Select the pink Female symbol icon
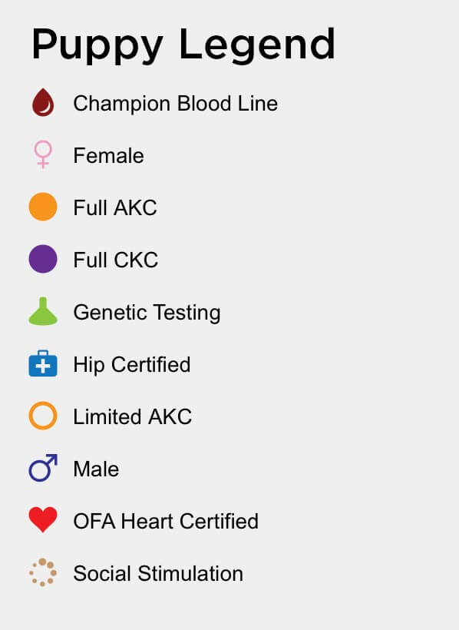Screen dimensions: 459x630 43,154
